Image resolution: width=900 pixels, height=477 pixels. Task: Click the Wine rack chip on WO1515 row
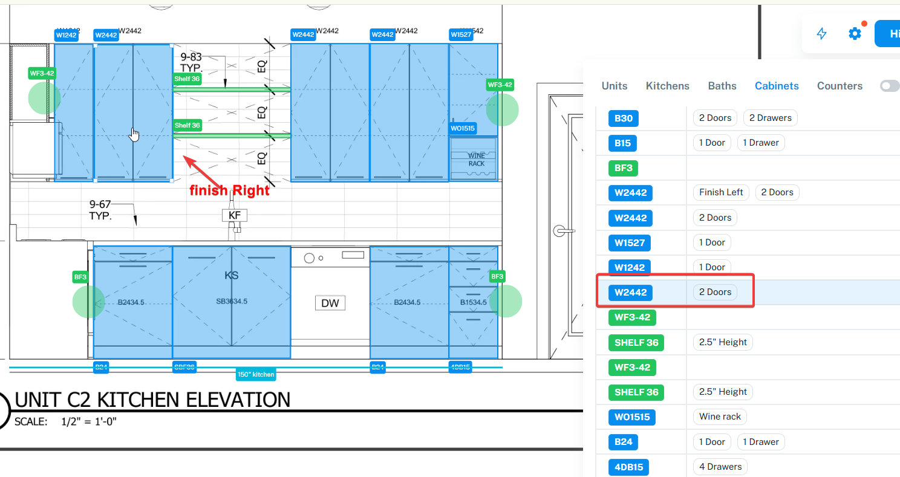click(x=720, y=417)
